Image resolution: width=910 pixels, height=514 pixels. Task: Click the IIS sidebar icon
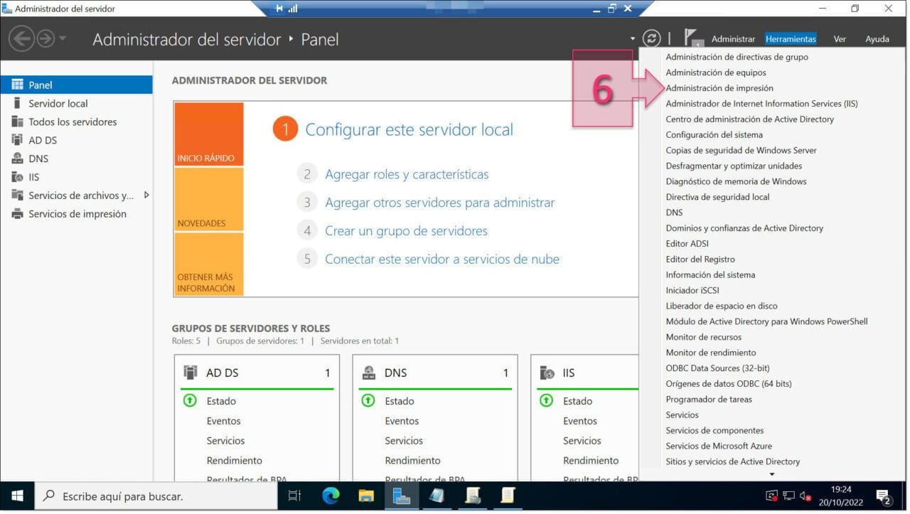[17, 177]
